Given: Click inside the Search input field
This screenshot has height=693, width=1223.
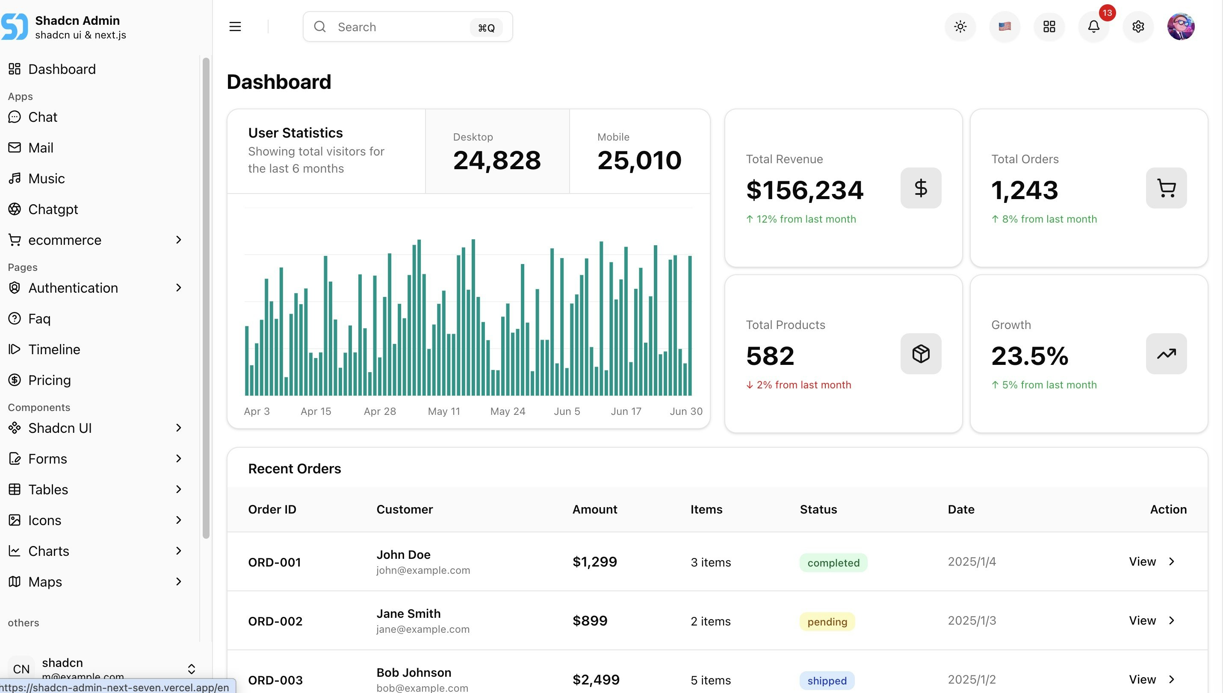Looking at the screenshot, I should (x=405, y=26).
